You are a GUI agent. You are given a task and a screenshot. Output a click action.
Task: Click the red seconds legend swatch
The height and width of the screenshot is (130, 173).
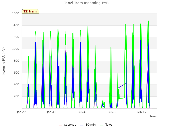click(60, 125)
